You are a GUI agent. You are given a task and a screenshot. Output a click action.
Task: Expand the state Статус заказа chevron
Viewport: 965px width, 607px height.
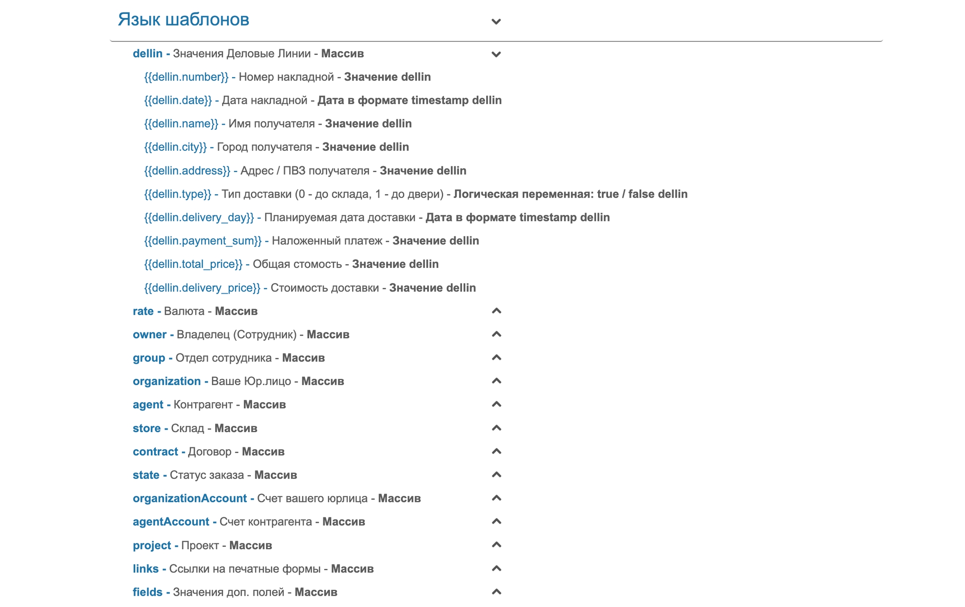click(x=496, y=475)
